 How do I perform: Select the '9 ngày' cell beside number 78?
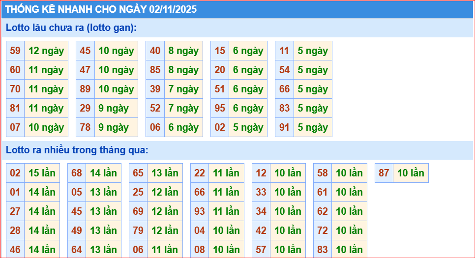(x=117, y=127)
